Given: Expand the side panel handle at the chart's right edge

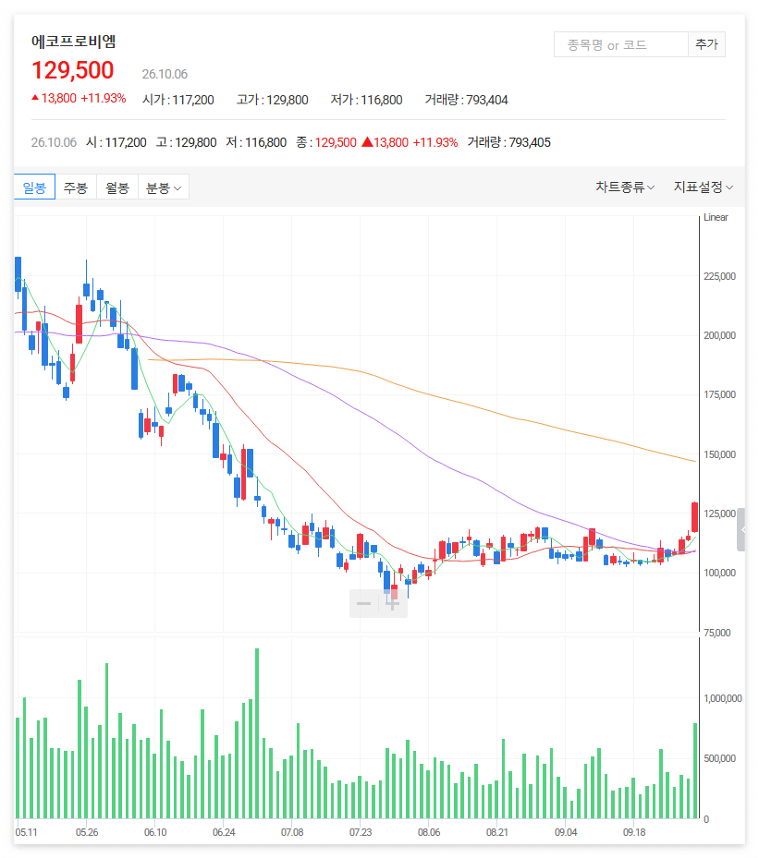Looking at the screenshot, I should tap(741, 529).
